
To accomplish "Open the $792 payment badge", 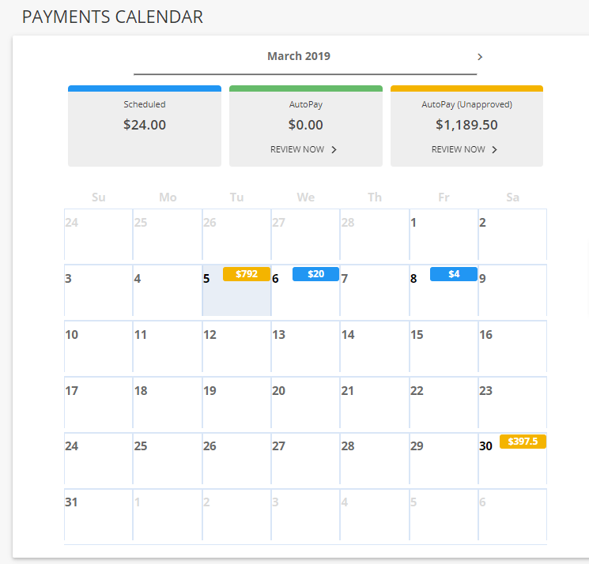I will 247,274.
